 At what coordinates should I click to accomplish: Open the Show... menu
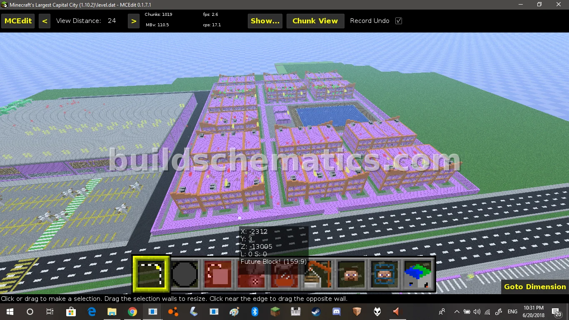[x=265, y=21]
